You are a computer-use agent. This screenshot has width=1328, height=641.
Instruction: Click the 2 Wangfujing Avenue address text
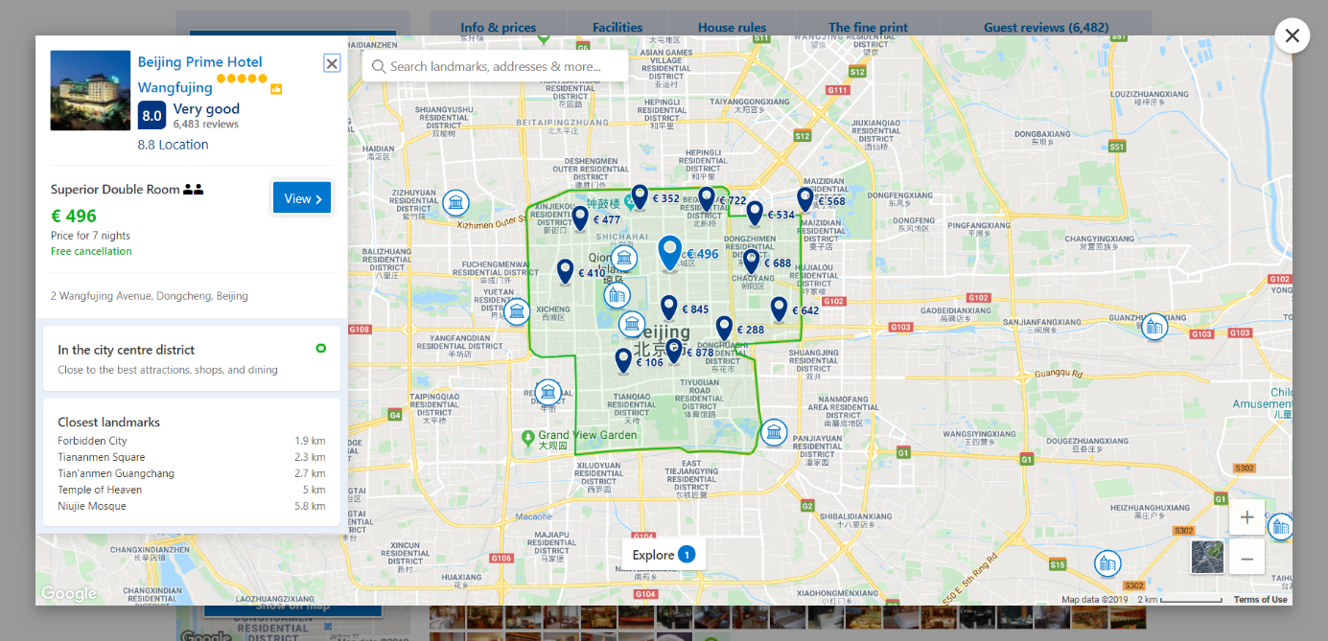(150, 296)
